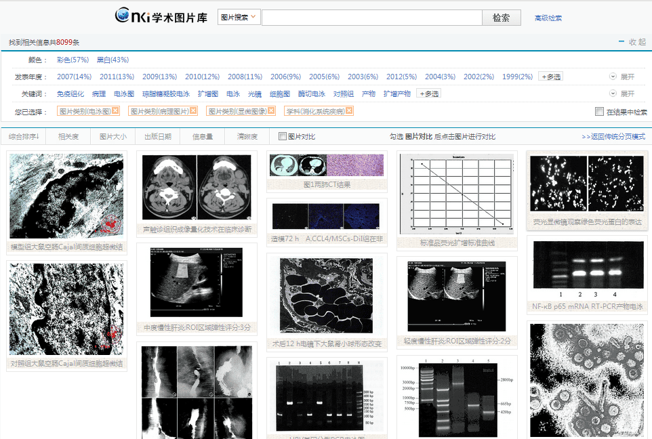The image size is (652, 439).
Task: Remove the 图片类别(电泳图) filter tag
Action: click(x=115, y=110)
